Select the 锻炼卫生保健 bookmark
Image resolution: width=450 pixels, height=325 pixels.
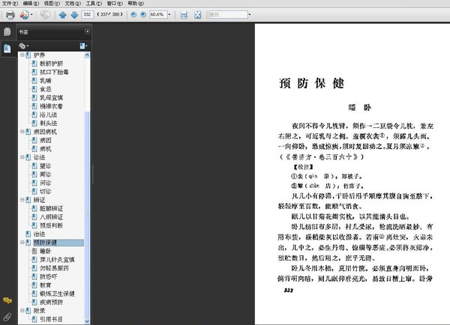[x=57, y=294]
